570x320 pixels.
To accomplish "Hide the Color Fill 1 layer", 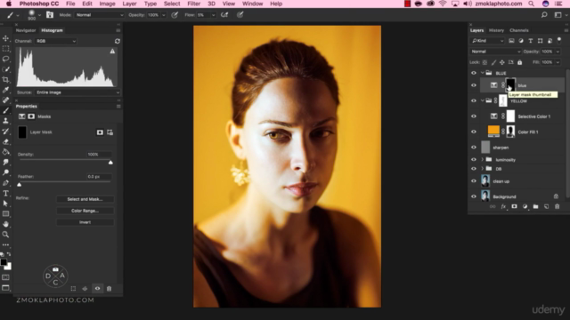I will (x=473, y=132).
